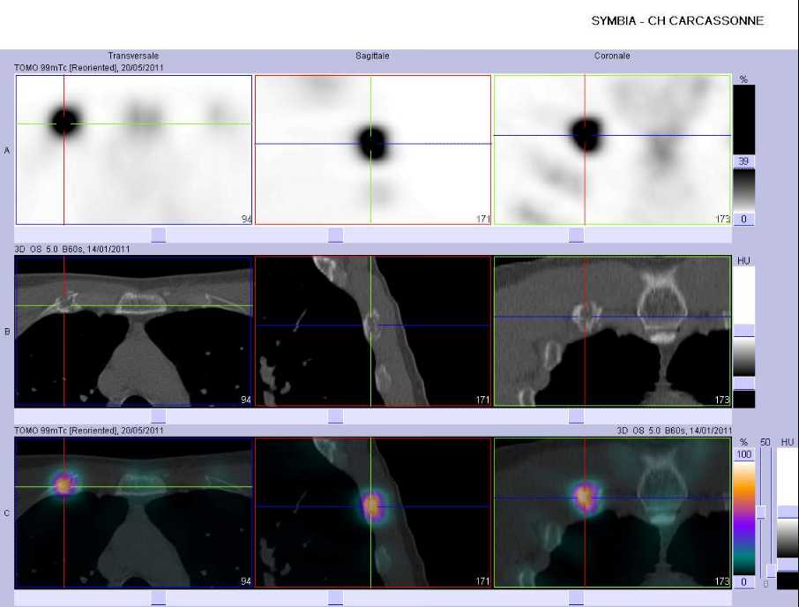This screenshot has height=607, width=799.
Task: Click row A lower threshold field showing 0
Action: tap(743, 219)
